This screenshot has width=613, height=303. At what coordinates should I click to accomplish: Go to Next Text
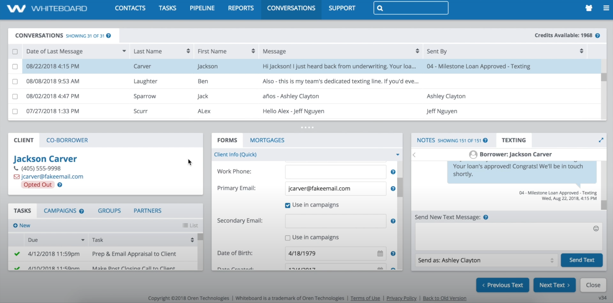(x=554, y=285)
